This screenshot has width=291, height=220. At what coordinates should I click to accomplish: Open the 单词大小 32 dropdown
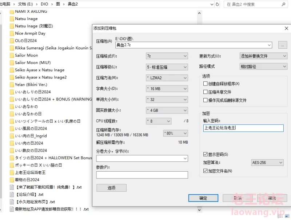[x=167, y=100]
